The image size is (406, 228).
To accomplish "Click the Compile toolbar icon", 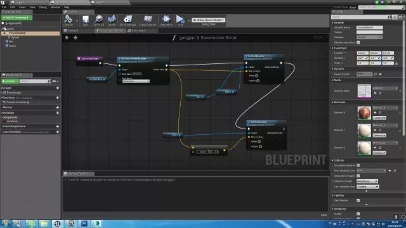I will pyautogui.click(x=68, y=20).
